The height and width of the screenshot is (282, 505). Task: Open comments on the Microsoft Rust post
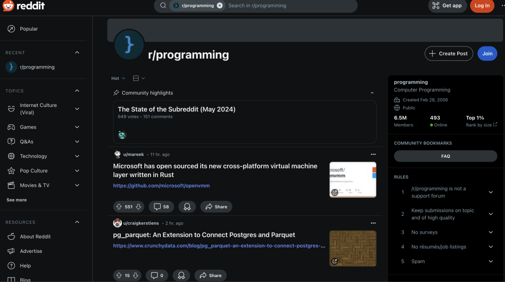coord(161,207)
